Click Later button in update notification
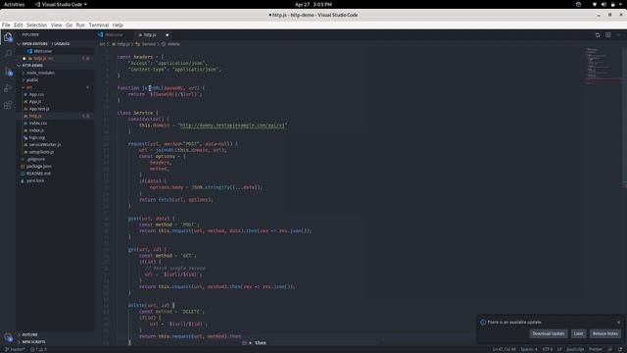627x353 pixels. point(578,333)
